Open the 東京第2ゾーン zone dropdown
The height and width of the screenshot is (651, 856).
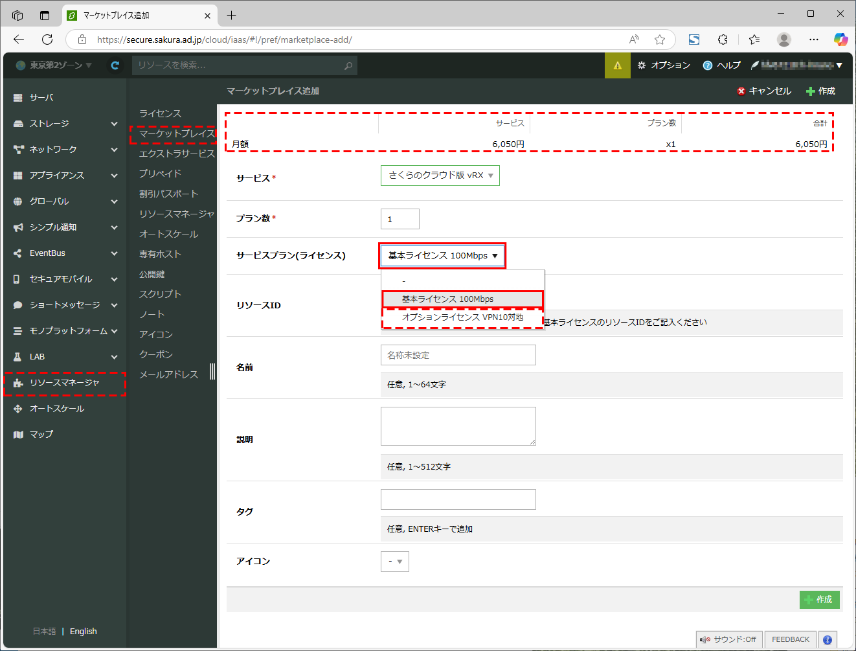pyautogui.click(x=54, y=65)
